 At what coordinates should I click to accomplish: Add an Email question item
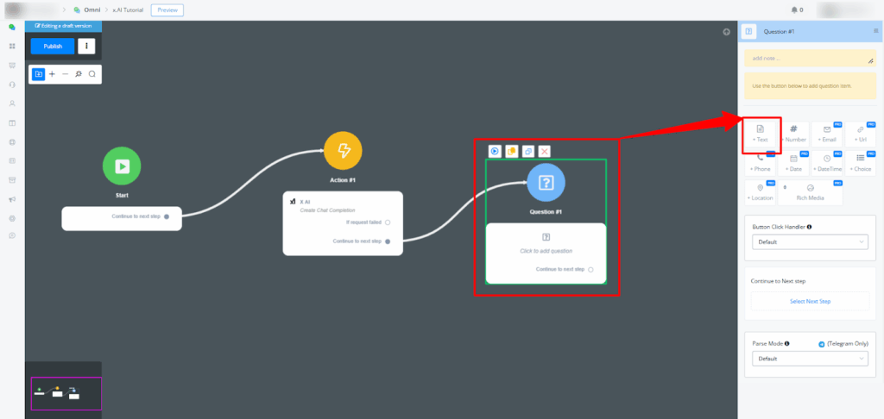tap(826, 134)
